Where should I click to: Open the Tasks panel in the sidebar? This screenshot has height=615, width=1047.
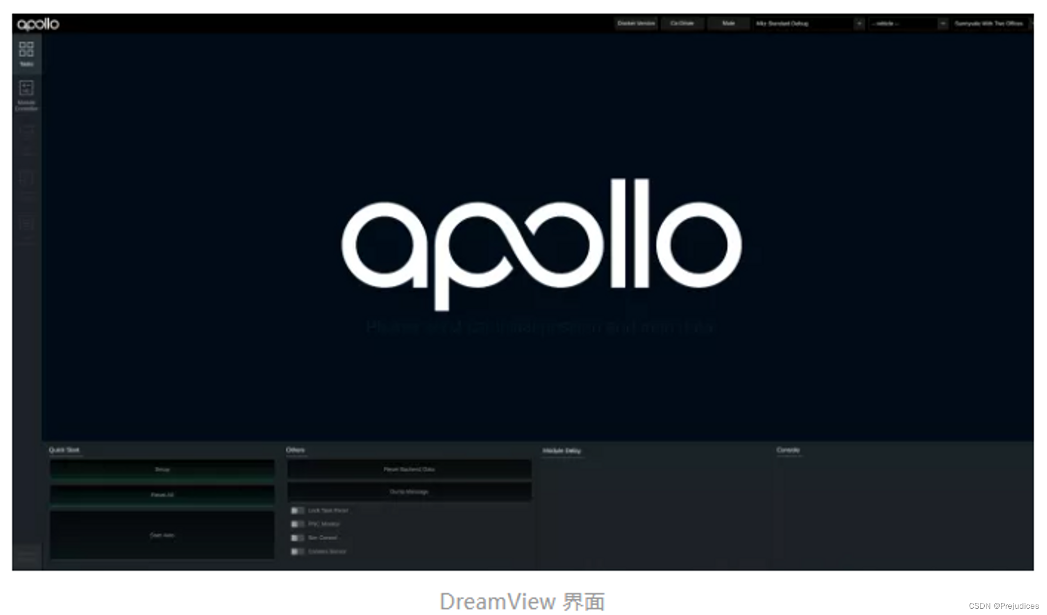coord(27,54)
